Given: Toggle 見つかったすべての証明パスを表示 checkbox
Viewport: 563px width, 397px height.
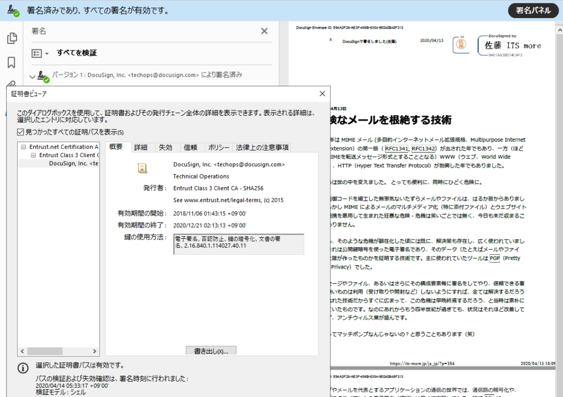Looking at the screenshot, I should [20, 132].
